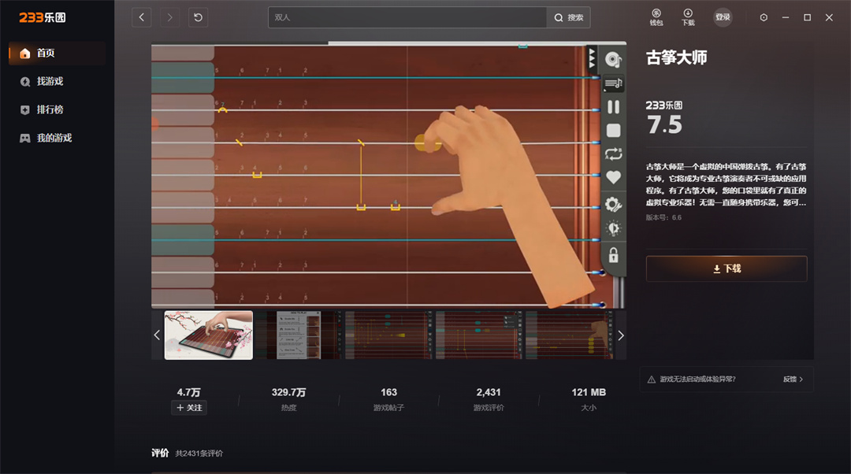Click the large 下载 download button

727,268
